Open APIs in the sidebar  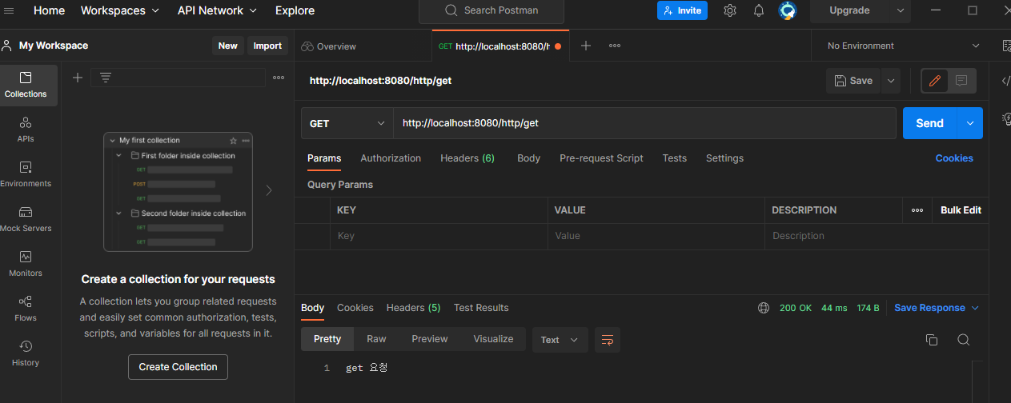click(x=26, y=130)
